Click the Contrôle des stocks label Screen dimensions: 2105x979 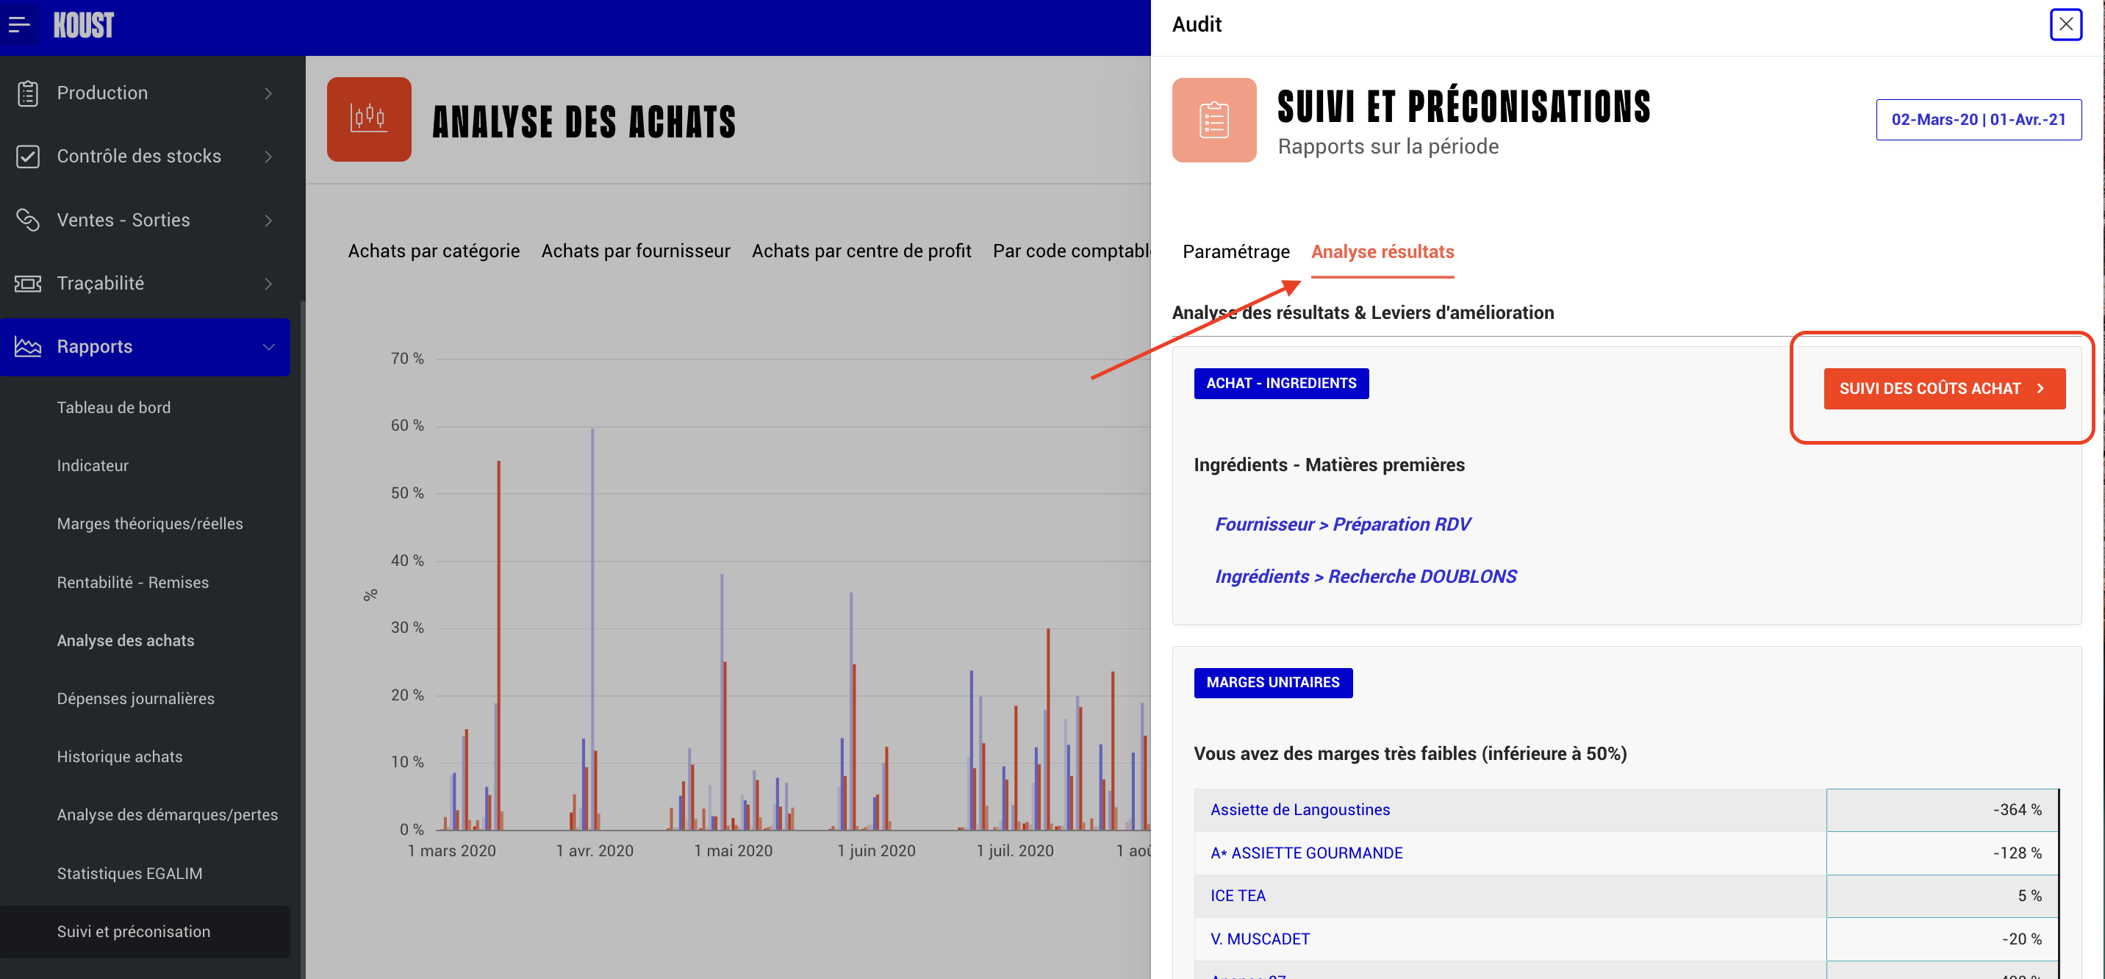tap(139, 155)
